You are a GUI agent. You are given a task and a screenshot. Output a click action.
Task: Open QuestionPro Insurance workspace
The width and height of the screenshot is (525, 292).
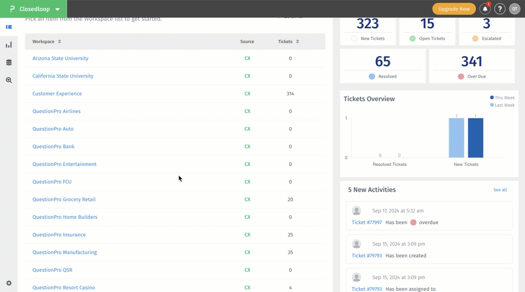click(x=59, y=235)
